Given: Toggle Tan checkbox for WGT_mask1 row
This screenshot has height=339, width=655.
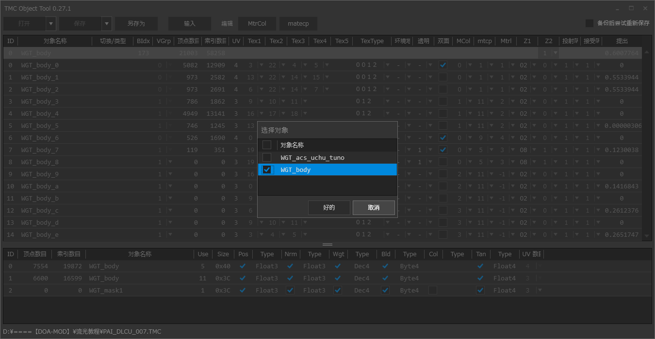Looking at the screenshot, I should [480, 290].
